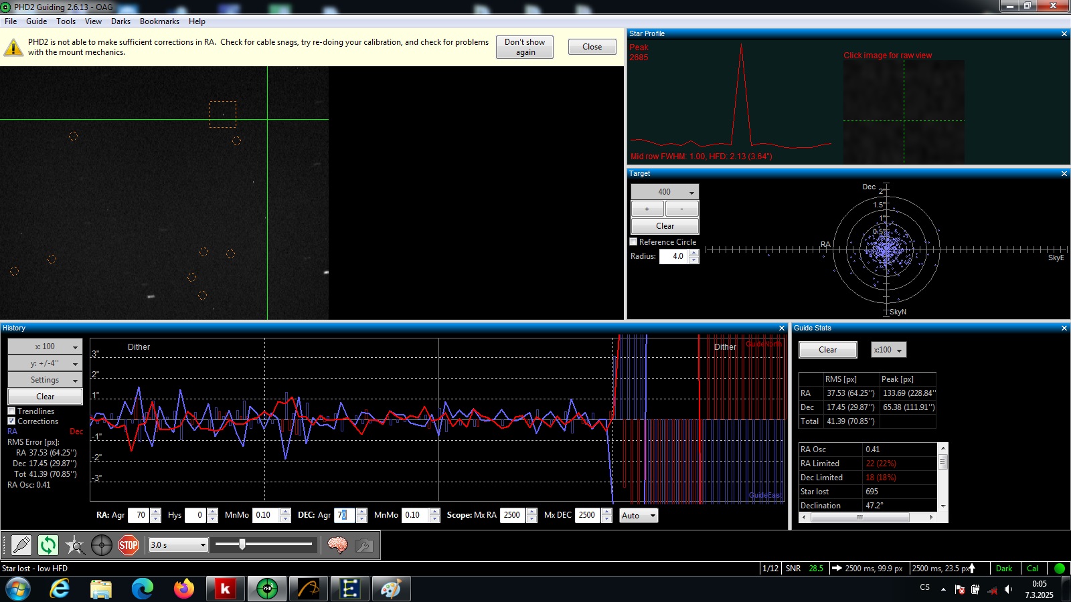The width and height of the screenshot is (1071, 602).
Task: Clear the Guide Stats panel
Action: [x=827, y=350]
